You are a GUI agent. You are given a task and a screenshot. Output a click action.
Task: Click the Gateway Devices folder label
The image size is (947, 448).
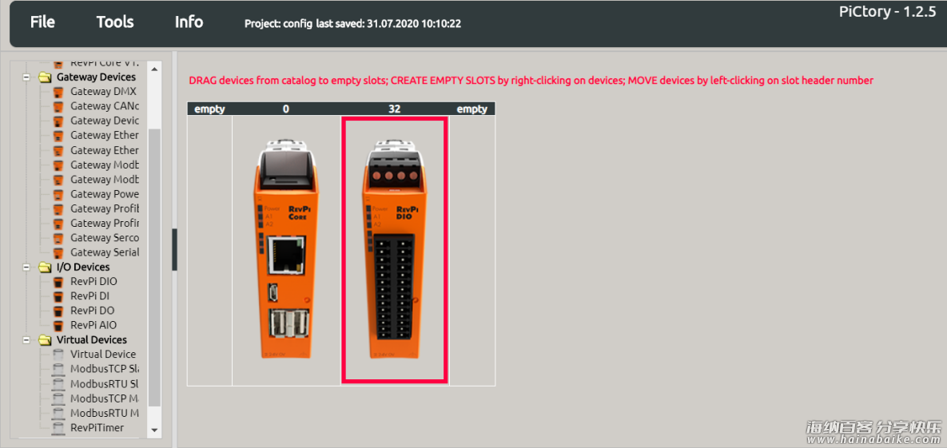pos(96,77)
